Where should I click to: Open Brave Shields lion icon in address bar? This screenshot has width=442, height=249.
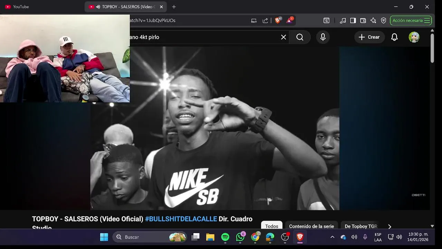pos(278,20)
